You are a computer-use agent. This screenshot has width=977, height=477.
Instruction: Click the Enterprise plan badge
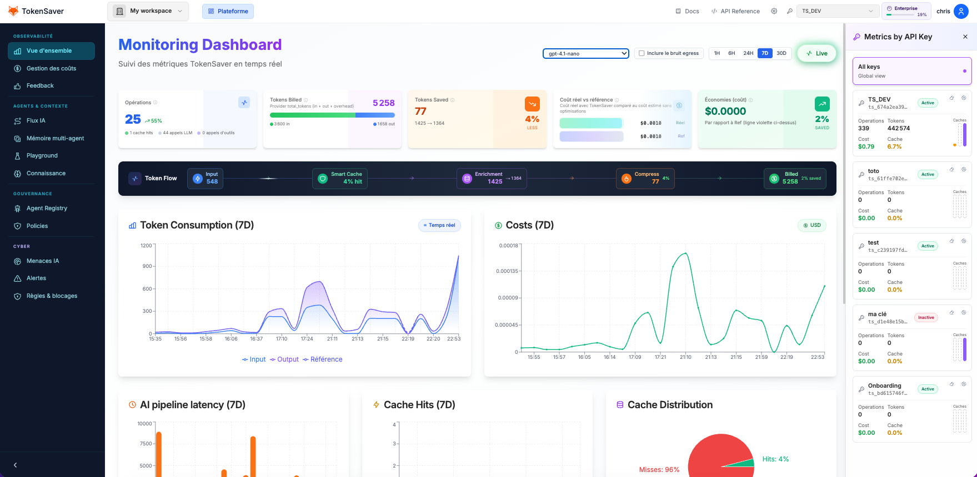906,11
